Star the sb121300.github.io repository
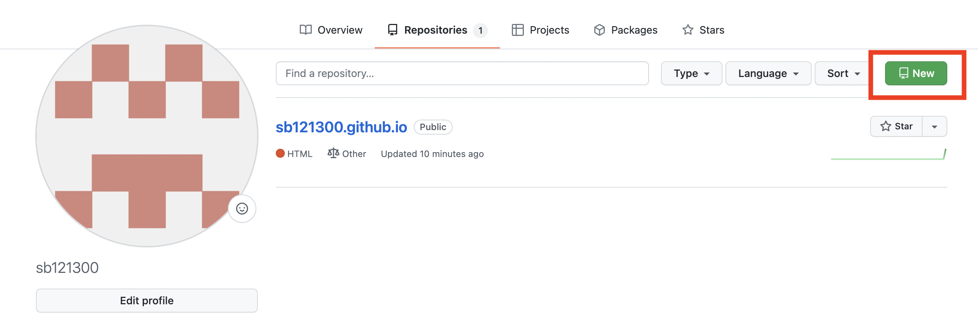Image resolution: width=978 pixels, height=314 pixels. [x=896, y=126]
